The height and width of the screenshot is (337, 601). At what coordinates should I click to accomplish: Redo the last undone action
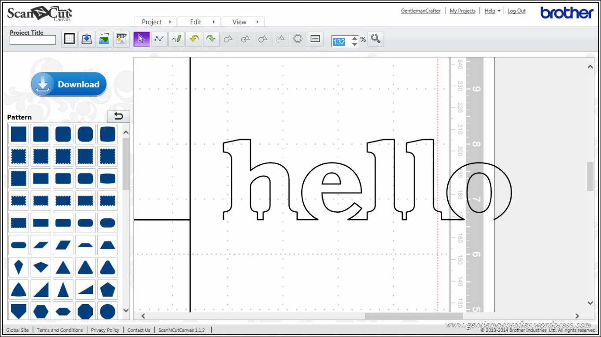coord(211,39)
